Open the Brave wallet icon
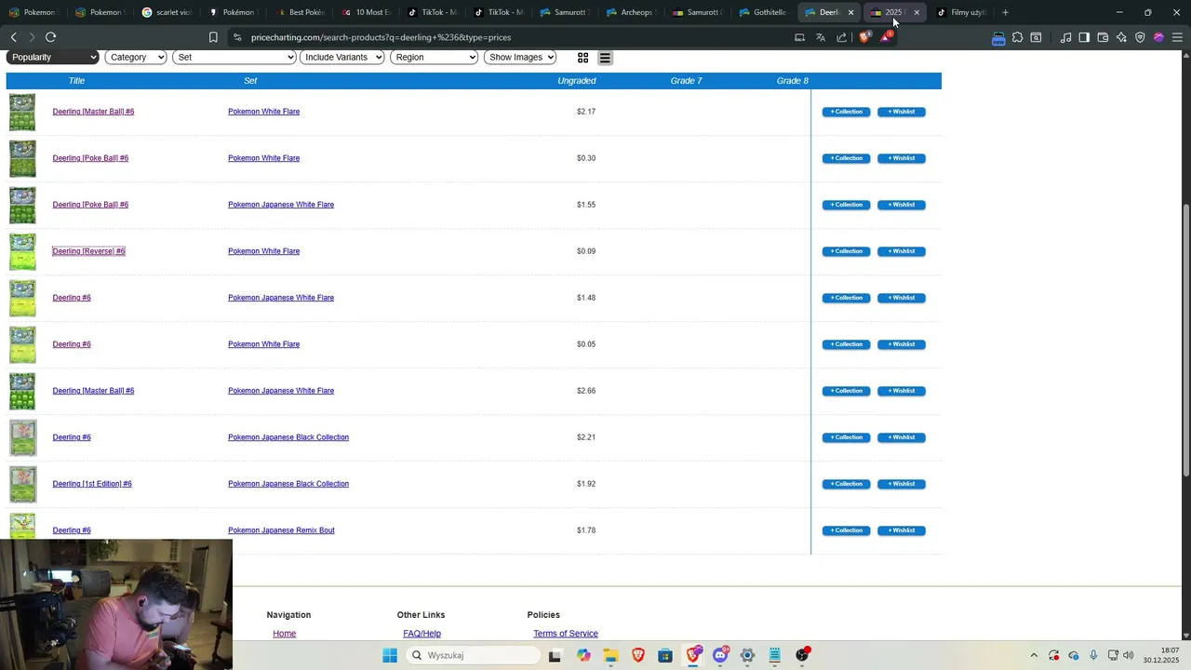This screenshot has height=670, width=1191. (1103, 37)
